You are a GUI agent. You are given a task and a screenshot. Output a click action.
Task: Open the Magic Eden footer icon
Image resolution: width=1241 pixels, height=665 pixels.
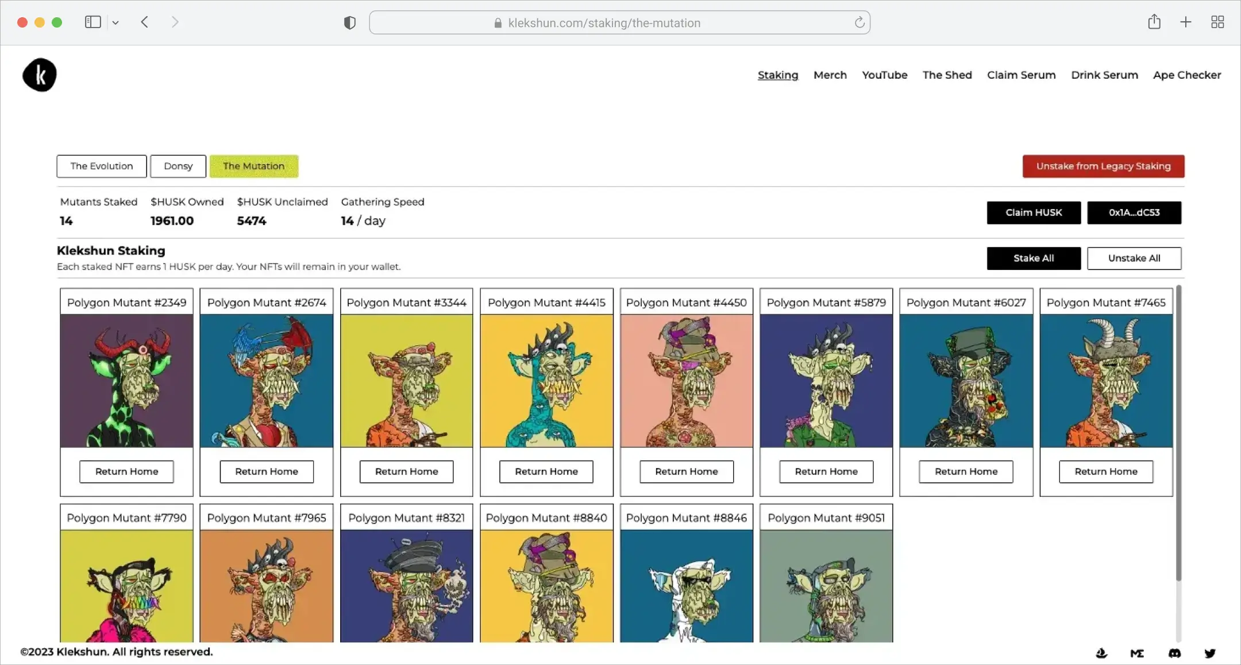[x=1137, y=653]
